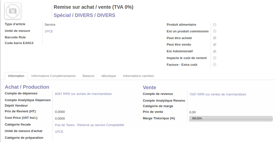The width and height of the screenshot is (275, 142).
Task: Enable Facture - Extra coût checkbox
Action: click(x=215, y=65)
